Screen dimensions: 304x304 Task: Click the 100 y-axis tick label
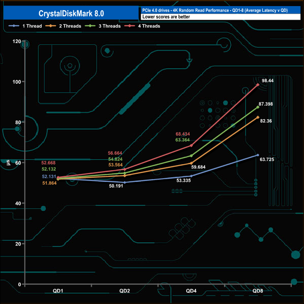(17, 82)
